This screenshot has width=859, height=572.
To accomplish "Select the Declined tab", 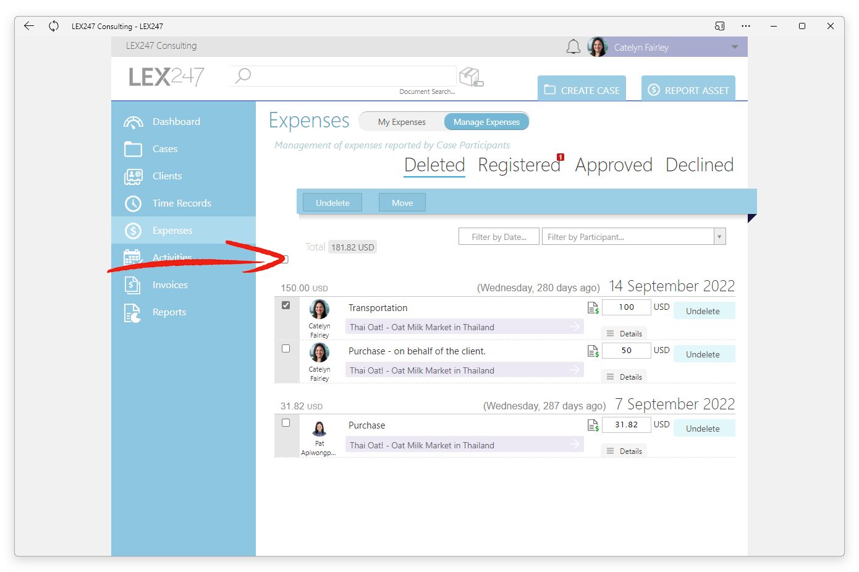I will [700, 165].
